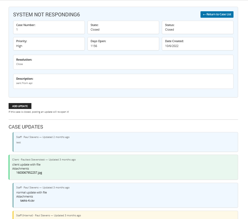Click the Date Created field
Viewport: 248px width, 219px height.
point(198,43)
